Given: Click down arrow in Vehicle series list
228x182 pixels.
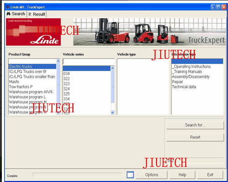Looking at the screenshot, I should (x=113, y=112).
